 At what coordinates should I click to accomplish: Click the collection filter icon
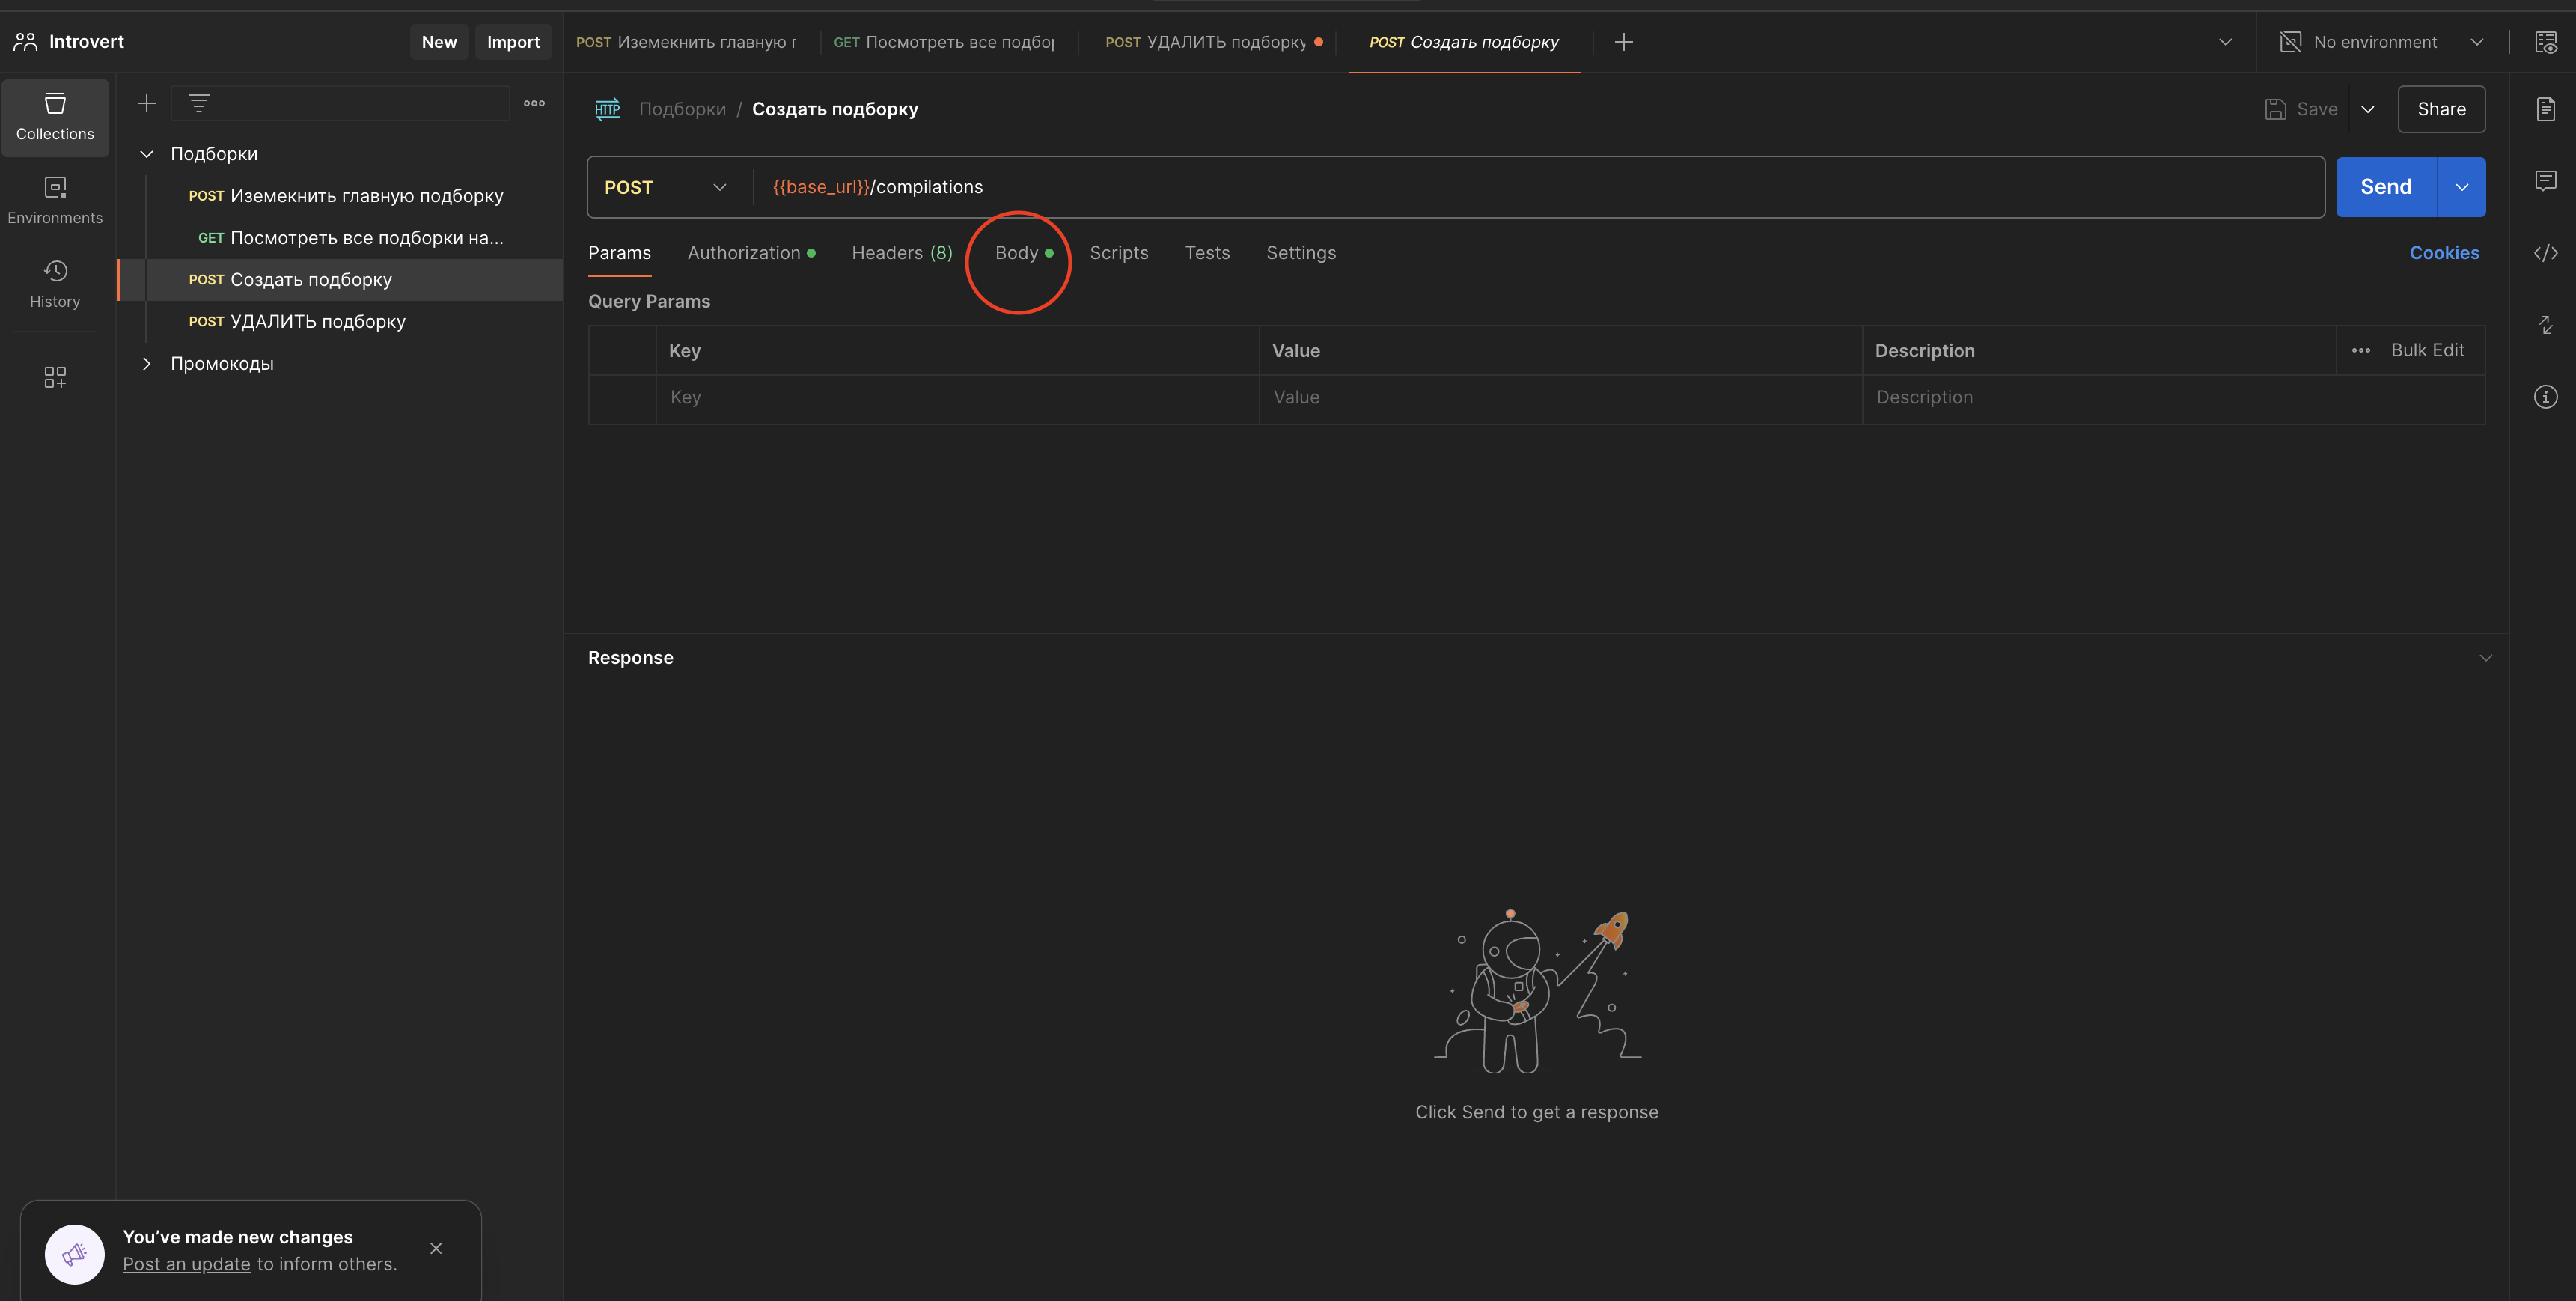pyautogui.click(x=199, y=103)
